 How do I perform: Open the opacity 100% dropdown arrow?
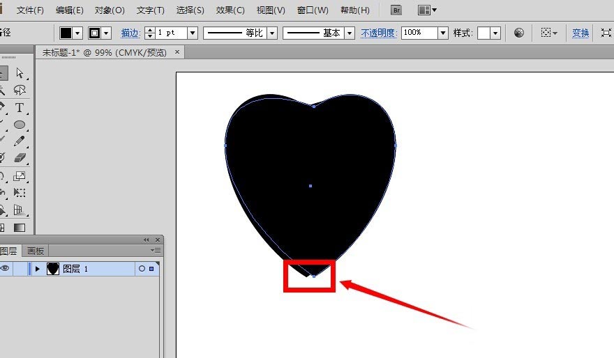443,33
